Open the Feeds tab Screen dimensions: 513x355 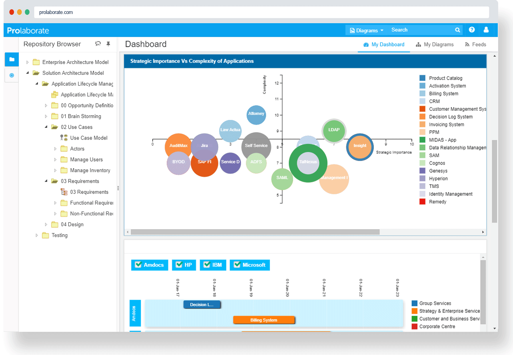tap(475, 45)
